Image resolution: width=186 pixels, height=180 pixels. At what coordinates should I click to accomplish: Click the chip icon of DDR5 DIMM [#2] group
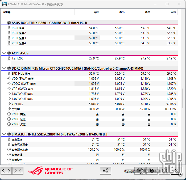(x=9, y=68)
